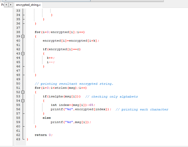The image size is (188, 147).
Task: Fold the isalpha if block at line 54
Action: (23, 101)
